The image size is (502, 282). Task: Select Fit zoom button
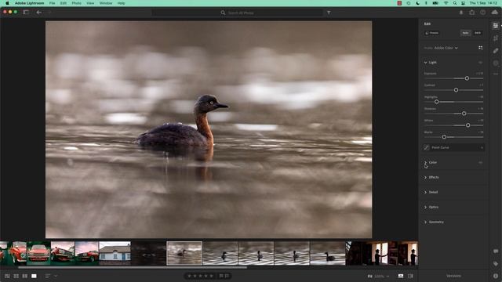coord(369,276)
